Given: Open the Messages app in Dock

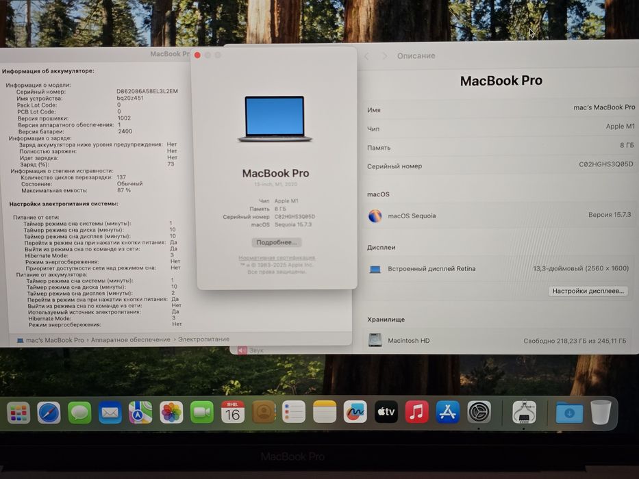Looking at the screenshot, I should point(79,413).
